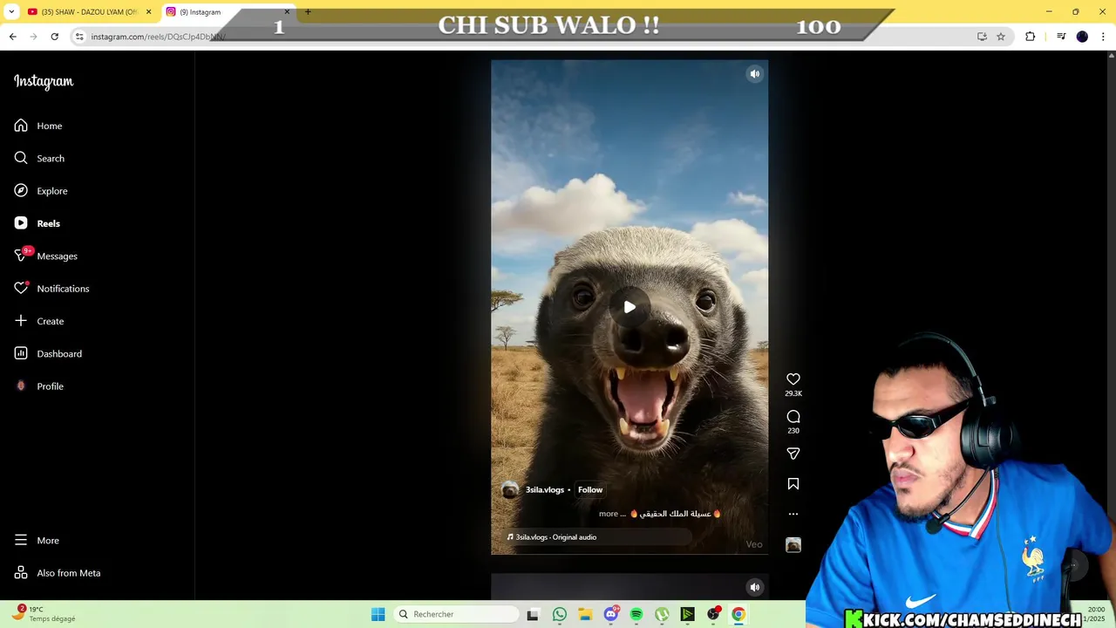Screen dimensions: 1116x628
Task: Open 3sila.vlogs profile name link
Action: tap(545, 490)
